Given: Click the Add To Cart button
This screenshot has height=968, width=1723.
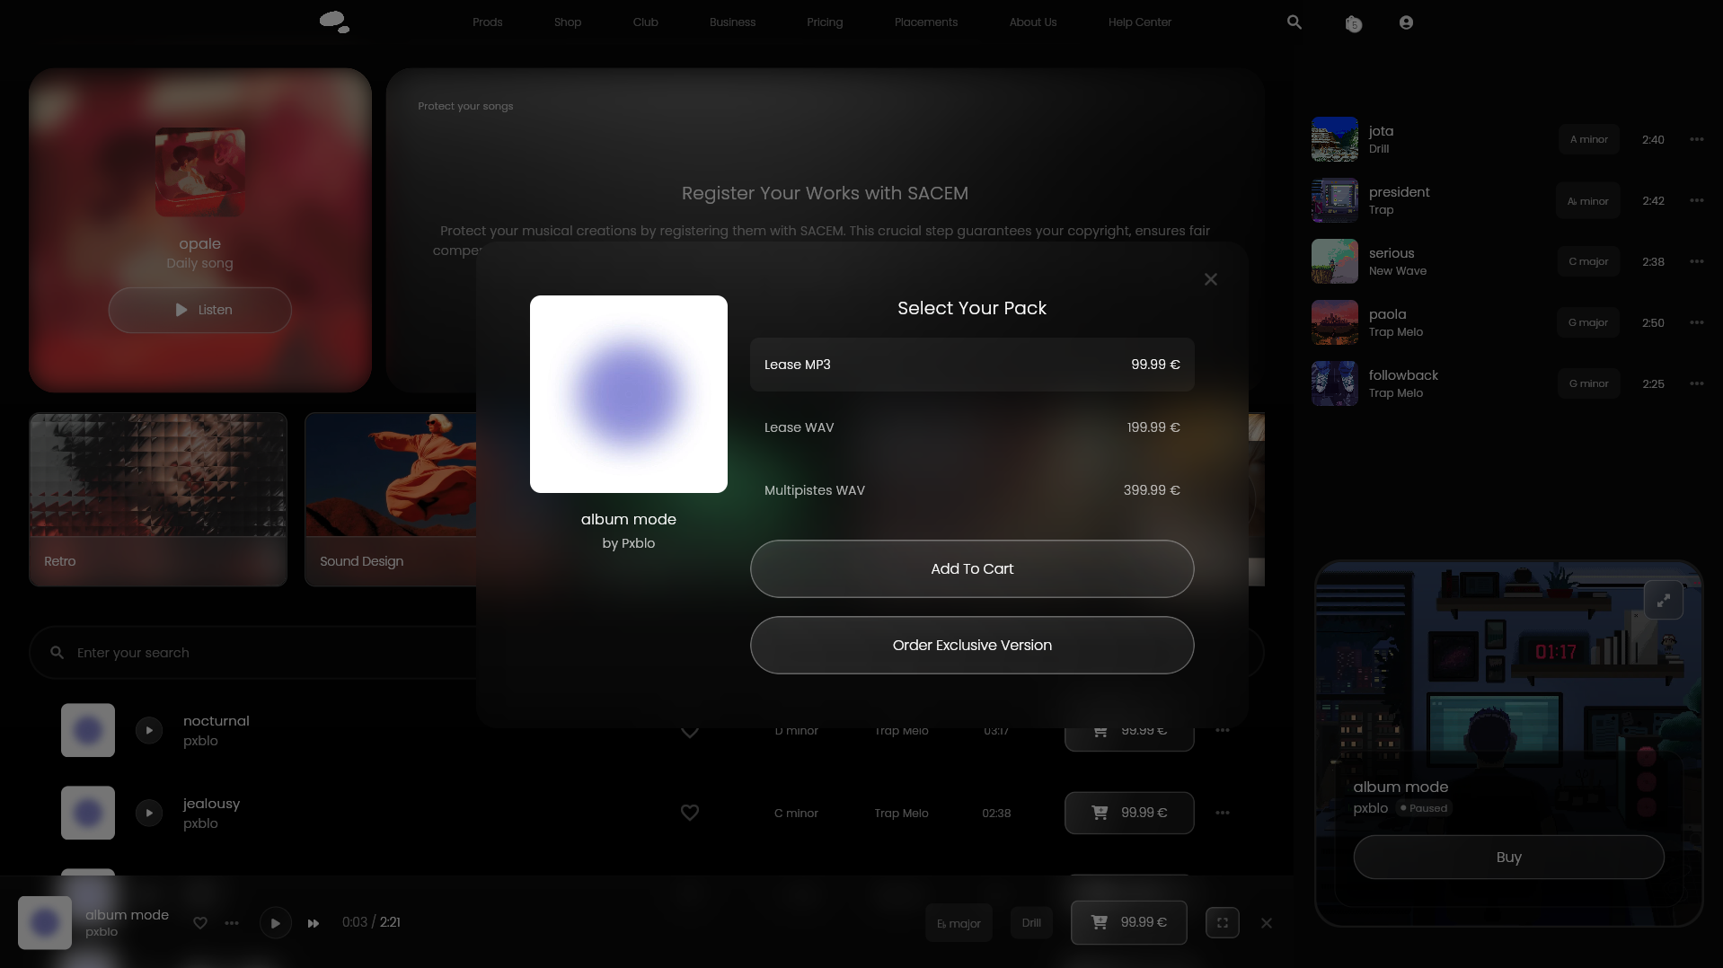Looking at the screenshot, I should click(x=972, y=568).
